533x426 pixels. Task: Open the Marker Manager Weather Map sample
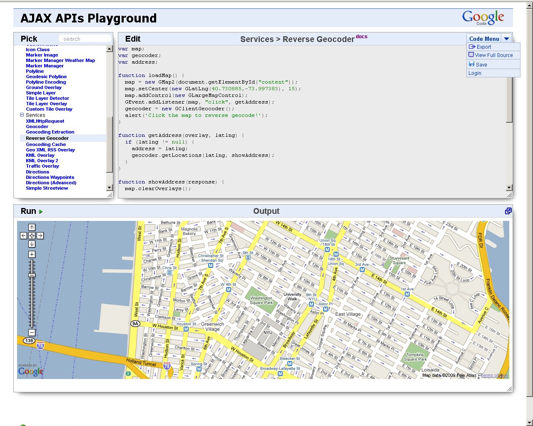pyautogui.click(x=60, y=60)
